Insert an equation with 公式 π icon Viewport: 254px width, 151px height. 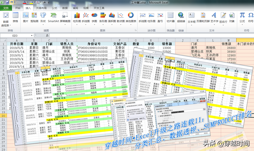pos(242,19)
